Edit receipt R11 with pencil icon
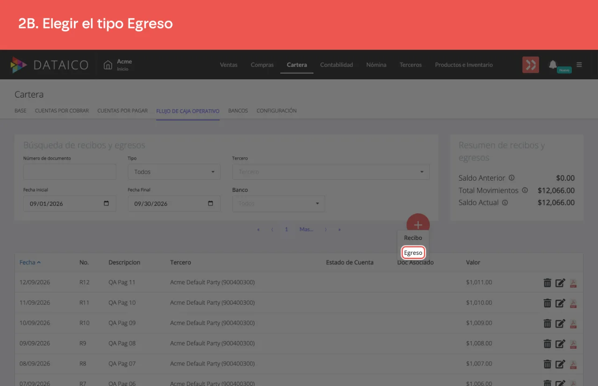 (x=560, y=303)
